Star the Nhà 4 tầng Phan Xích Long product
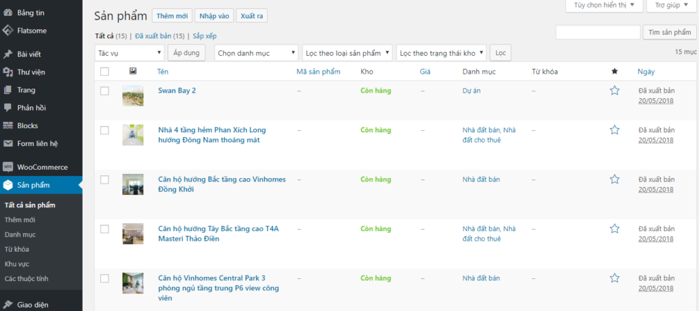The height and width of the screenshot is (311, 699). pyautogui.click(x=614, y=130)
